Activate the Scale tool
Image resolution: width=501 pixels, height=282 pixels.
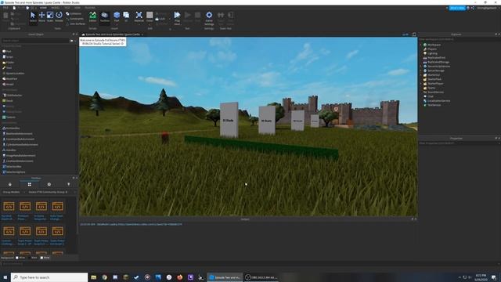point(50,17)
